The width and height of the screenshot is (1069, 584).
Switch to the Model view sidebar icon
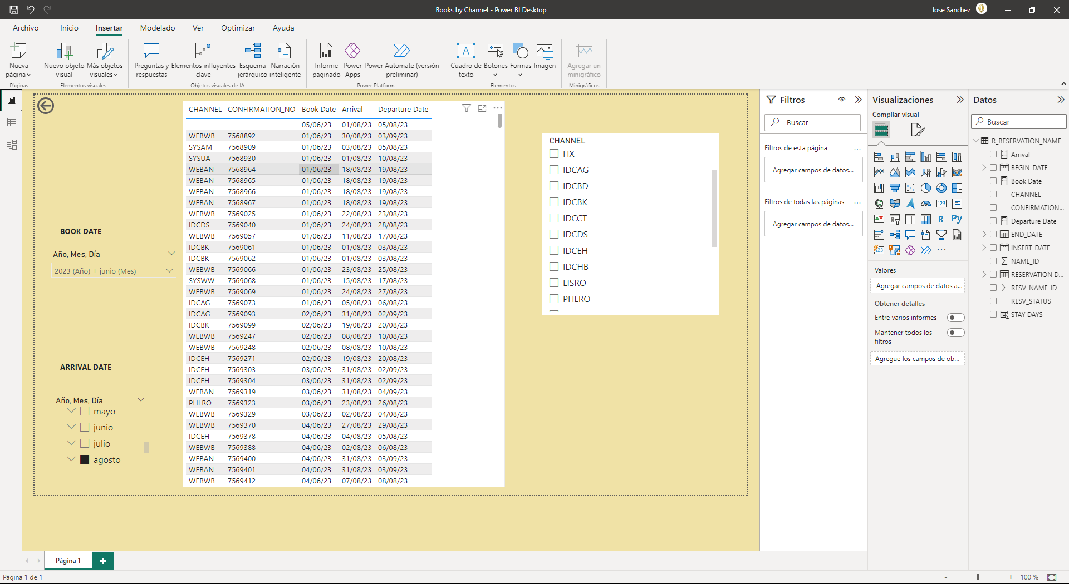click(x=11, y=145)
